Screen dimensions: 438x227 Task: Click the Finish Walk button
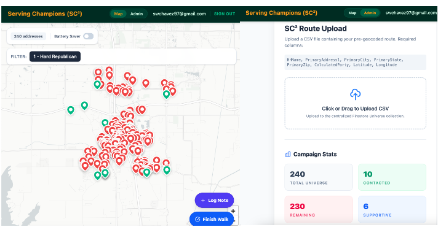212,219
